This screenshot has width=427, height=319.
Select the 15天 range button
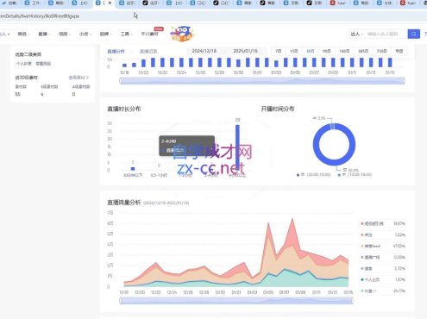coord(294,51)
